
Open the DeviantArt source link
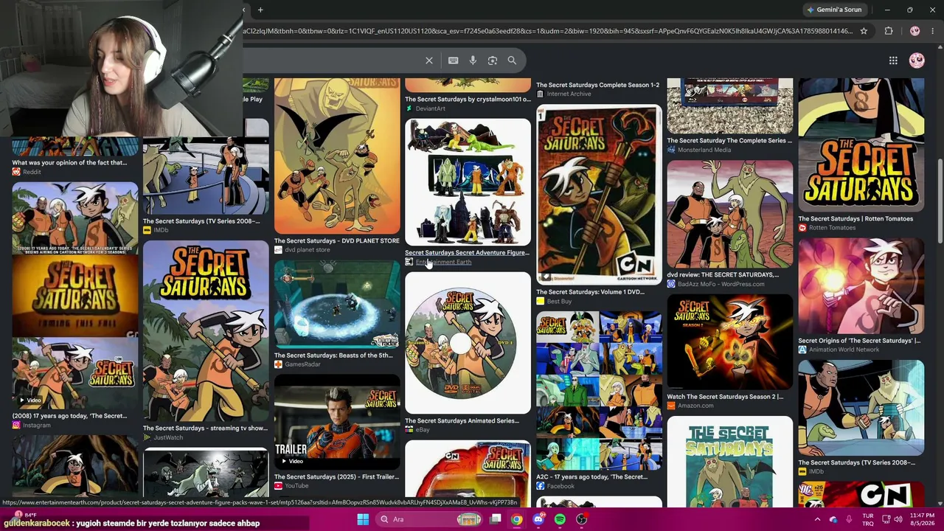[x=430, y=108]
